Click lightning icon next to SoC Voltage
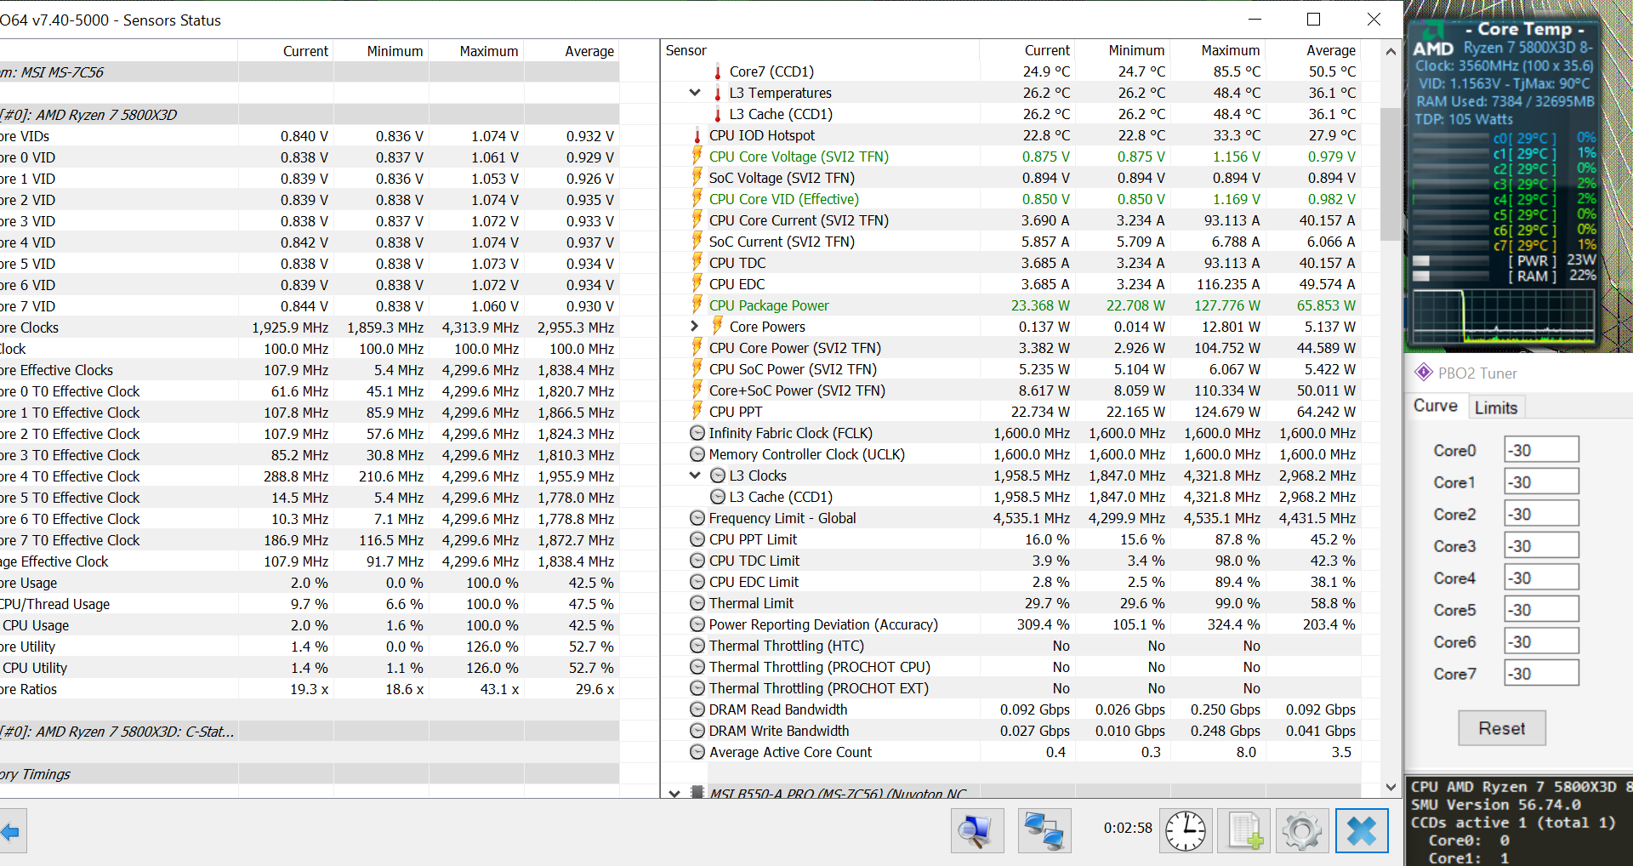Screen dimensions: 1633x866 pyautogui.click(x=697, y=177)
